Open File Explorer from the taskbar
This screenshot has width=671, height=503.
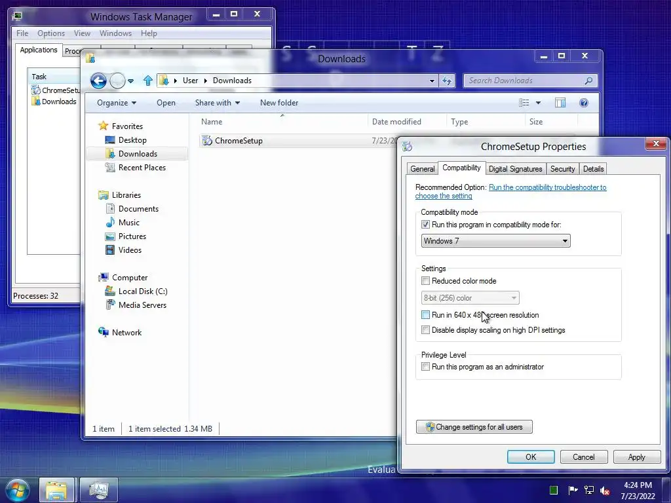[56, 490]
